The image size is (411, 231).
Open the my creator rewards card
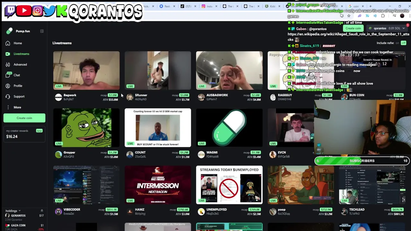[x=24, y=134]
